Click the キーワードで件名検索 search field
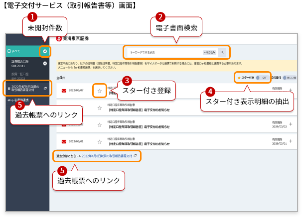Viewport: 303px width, 218px height. coord(165,52)
